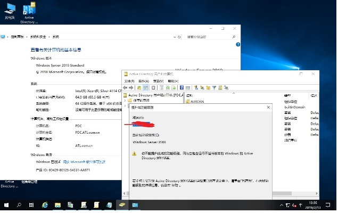This screenshot has height=213, width=338.
Task: Expand the domain node under saved queries
Action: tap(125, 105)
